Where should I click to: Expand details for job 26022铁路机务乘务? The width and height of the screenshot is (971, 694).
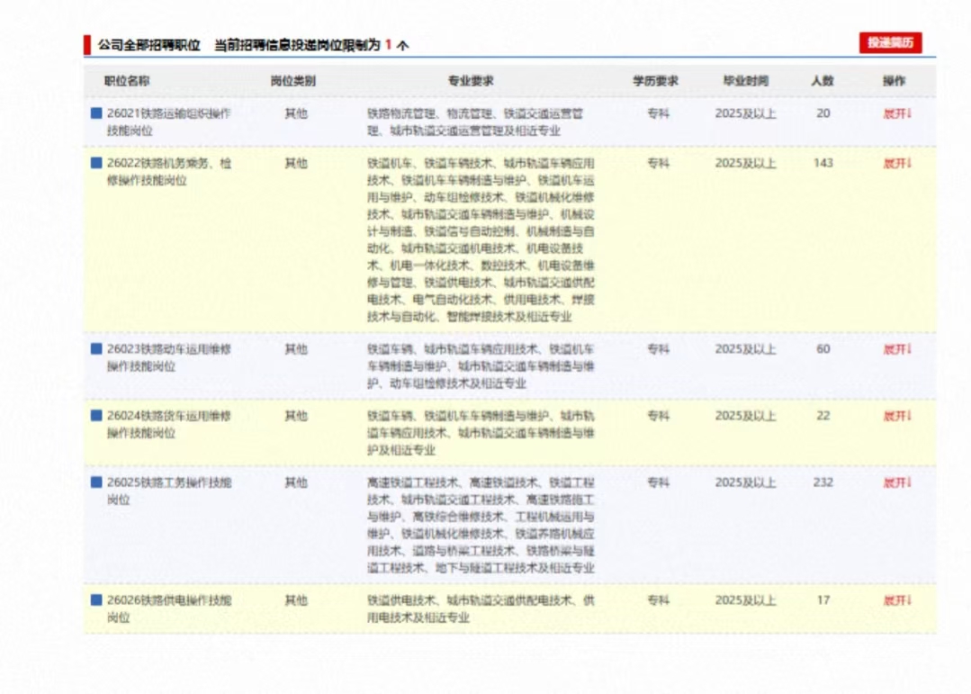(x=897, y=163)
